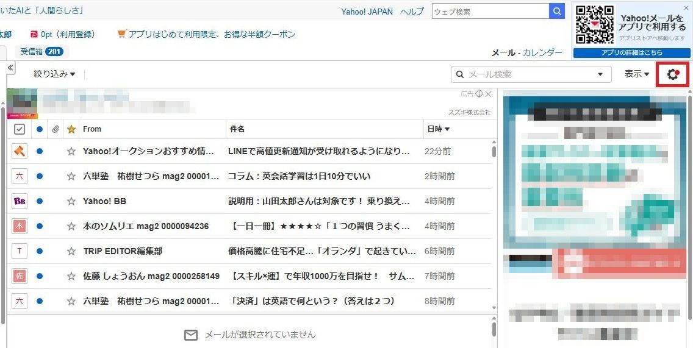This screenshot has width=693, height=348.
Task: Collapse the sidebar with the double-chevron icon
Action: (x=10, y=68)
